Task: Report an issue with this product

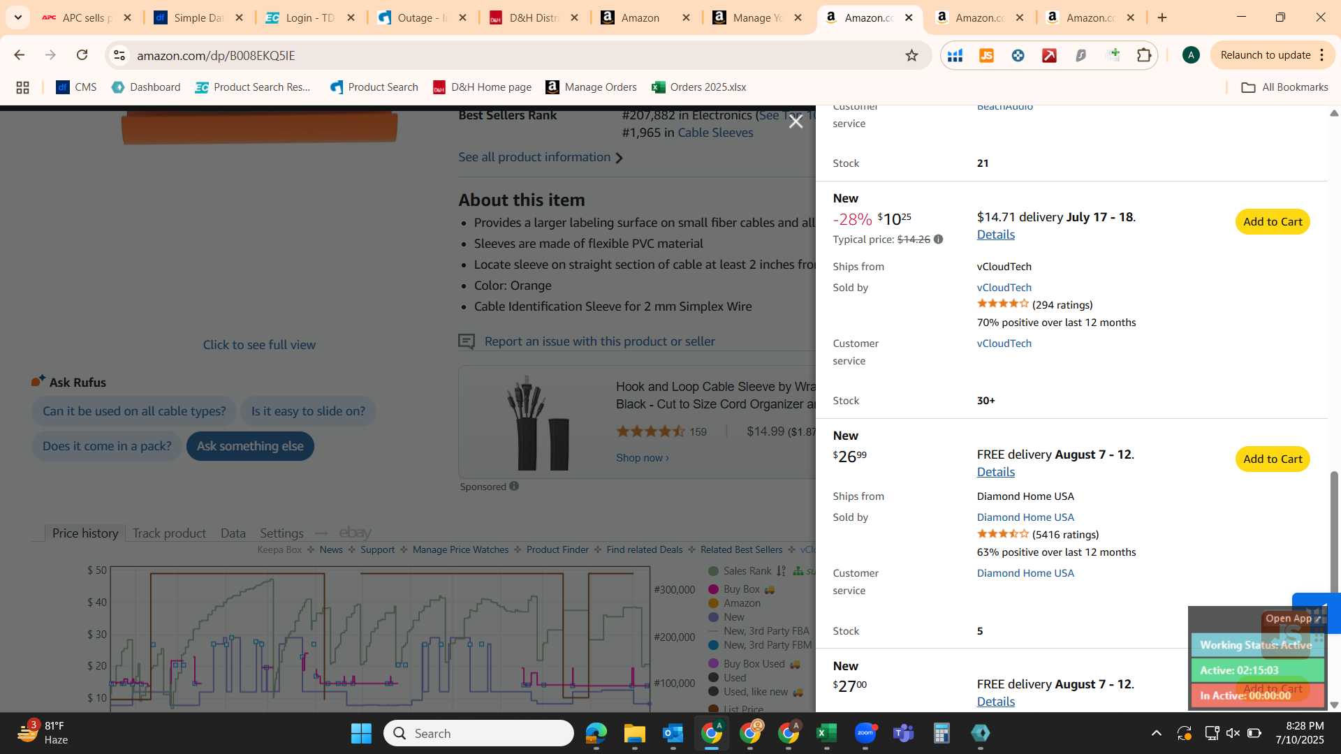Action: (x=599, y=341)
